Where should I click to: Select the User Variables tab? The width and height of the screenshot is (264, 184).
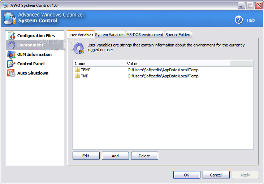tap(81, 35)
